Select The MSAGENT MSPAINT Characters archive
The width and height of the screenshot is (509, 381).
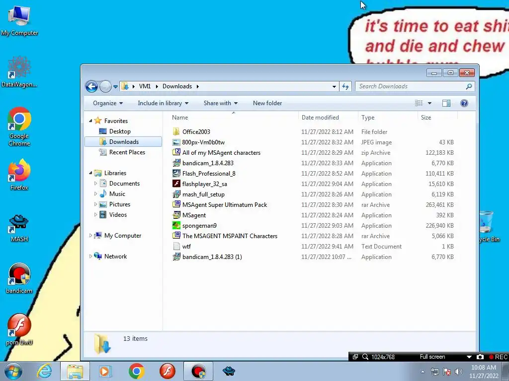tap(230, 236)
